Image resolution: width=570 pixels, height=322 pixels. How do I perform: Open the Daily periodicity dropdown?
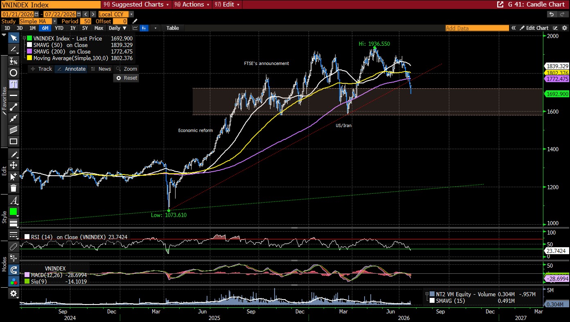(118, 28)
